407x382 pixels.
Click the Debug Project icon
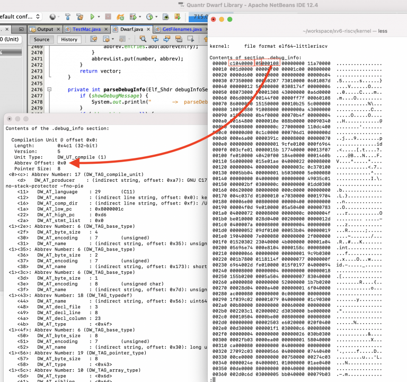pos(133,17)
